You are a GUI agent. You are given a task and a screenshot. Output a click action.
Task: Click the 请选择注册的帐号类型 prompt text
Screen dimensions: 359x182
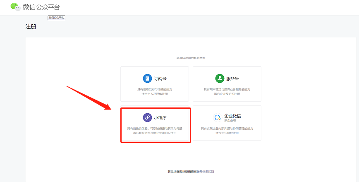pos(191,58)
